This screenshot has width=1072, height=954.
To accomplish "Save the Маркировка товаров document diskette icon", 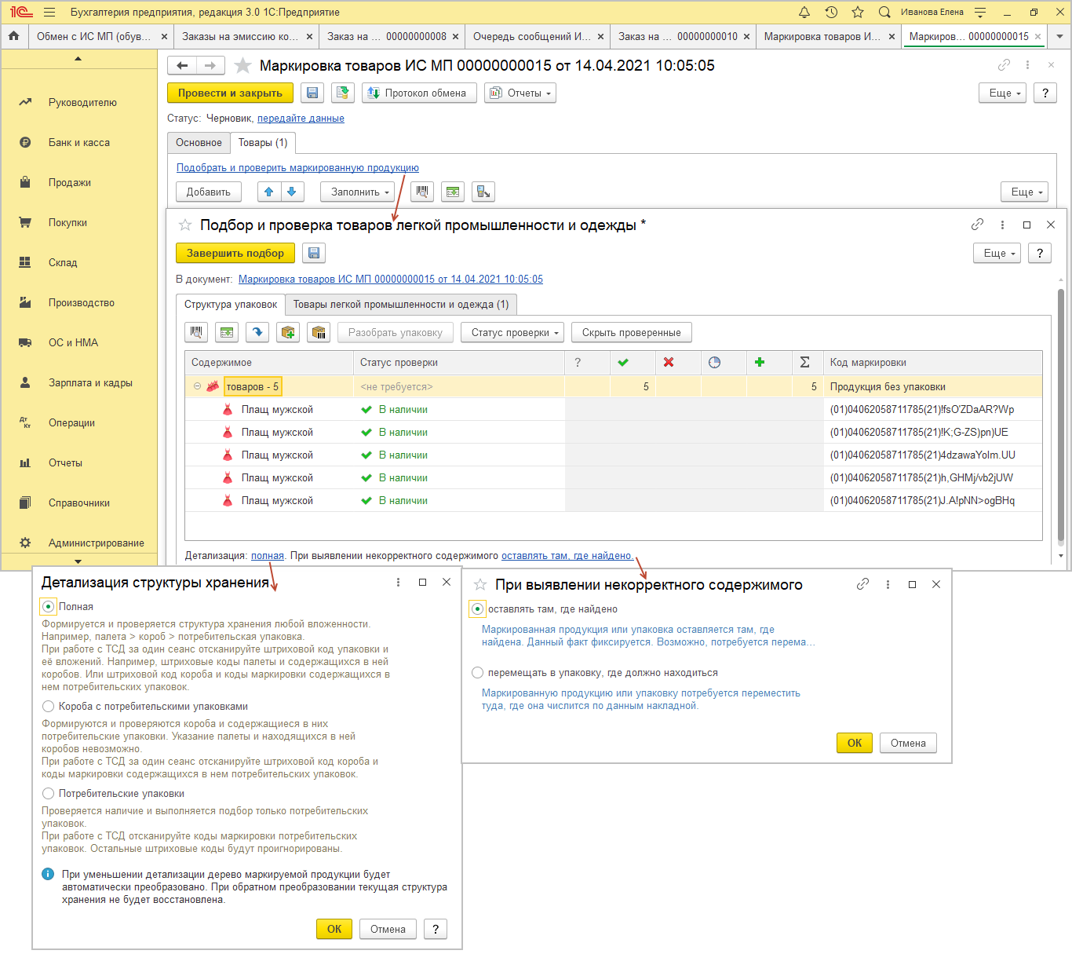I will click(312, 93).
